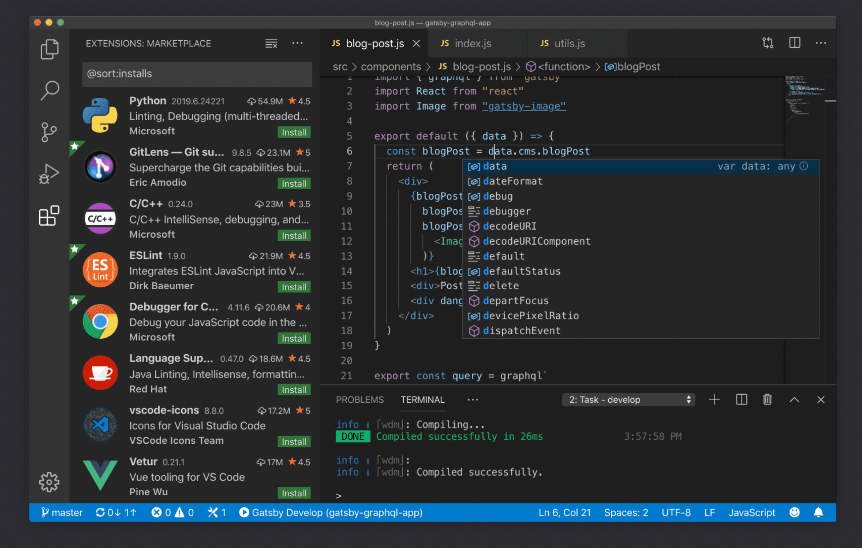Click tools status item showing 1
This screenshot has width=862, height=548.
(217, 512)
